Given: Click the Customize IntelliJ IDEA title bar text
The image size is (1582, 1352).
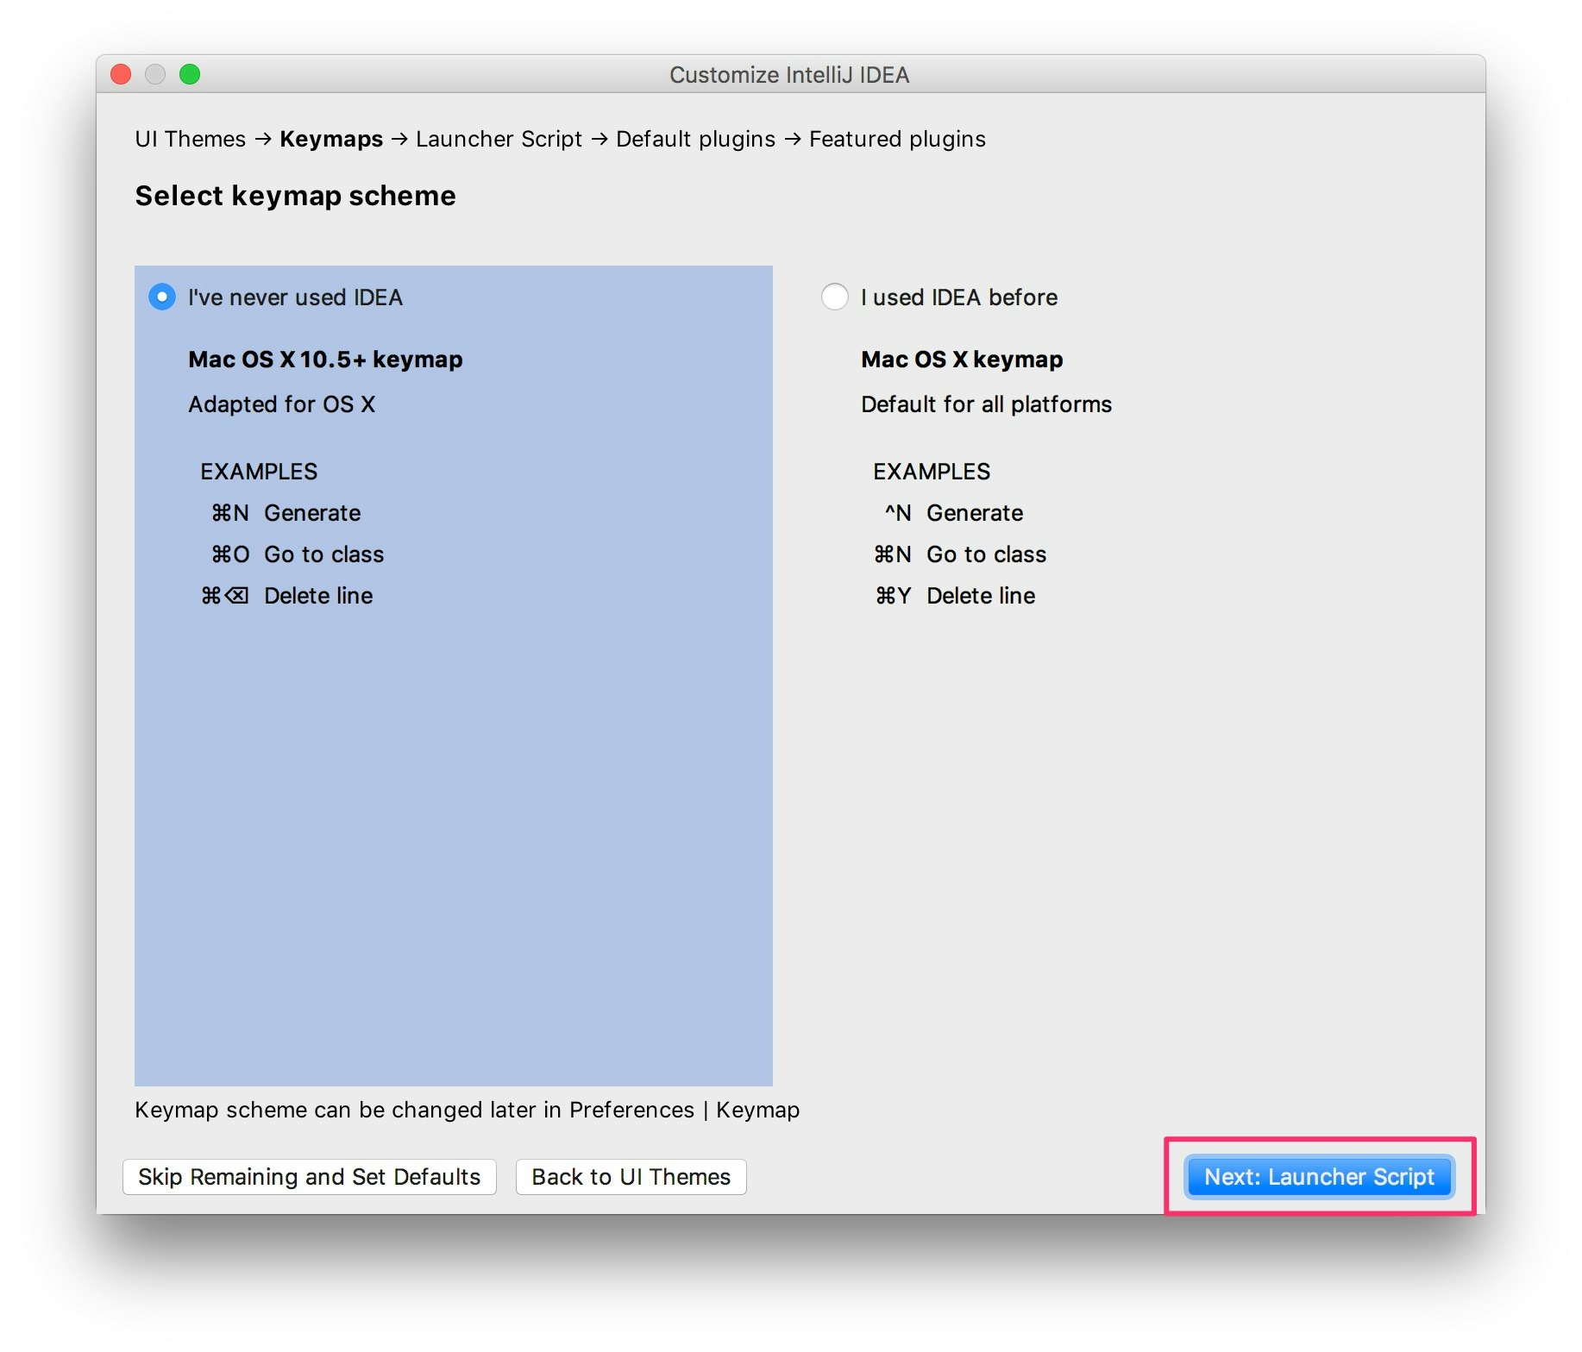Looking at the screenshot, I should point(789,75).
